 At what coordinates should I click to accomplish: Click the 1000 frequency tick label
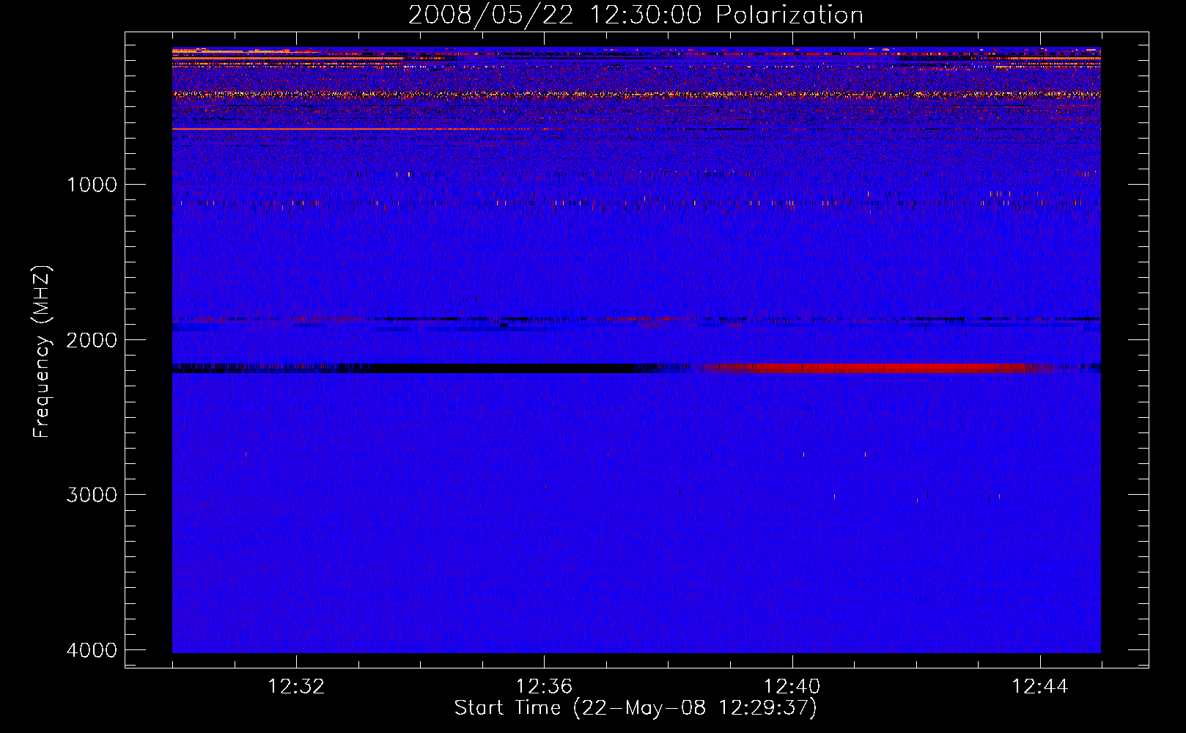pyautogui.click(x=92, y=184)
